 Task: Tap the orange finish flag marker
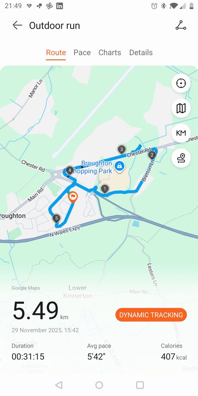(73, 197)
